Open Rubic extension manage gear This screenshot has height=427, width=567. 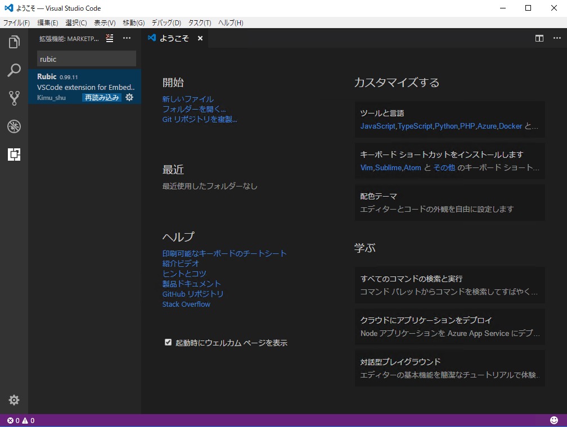(x=129, y=97)
